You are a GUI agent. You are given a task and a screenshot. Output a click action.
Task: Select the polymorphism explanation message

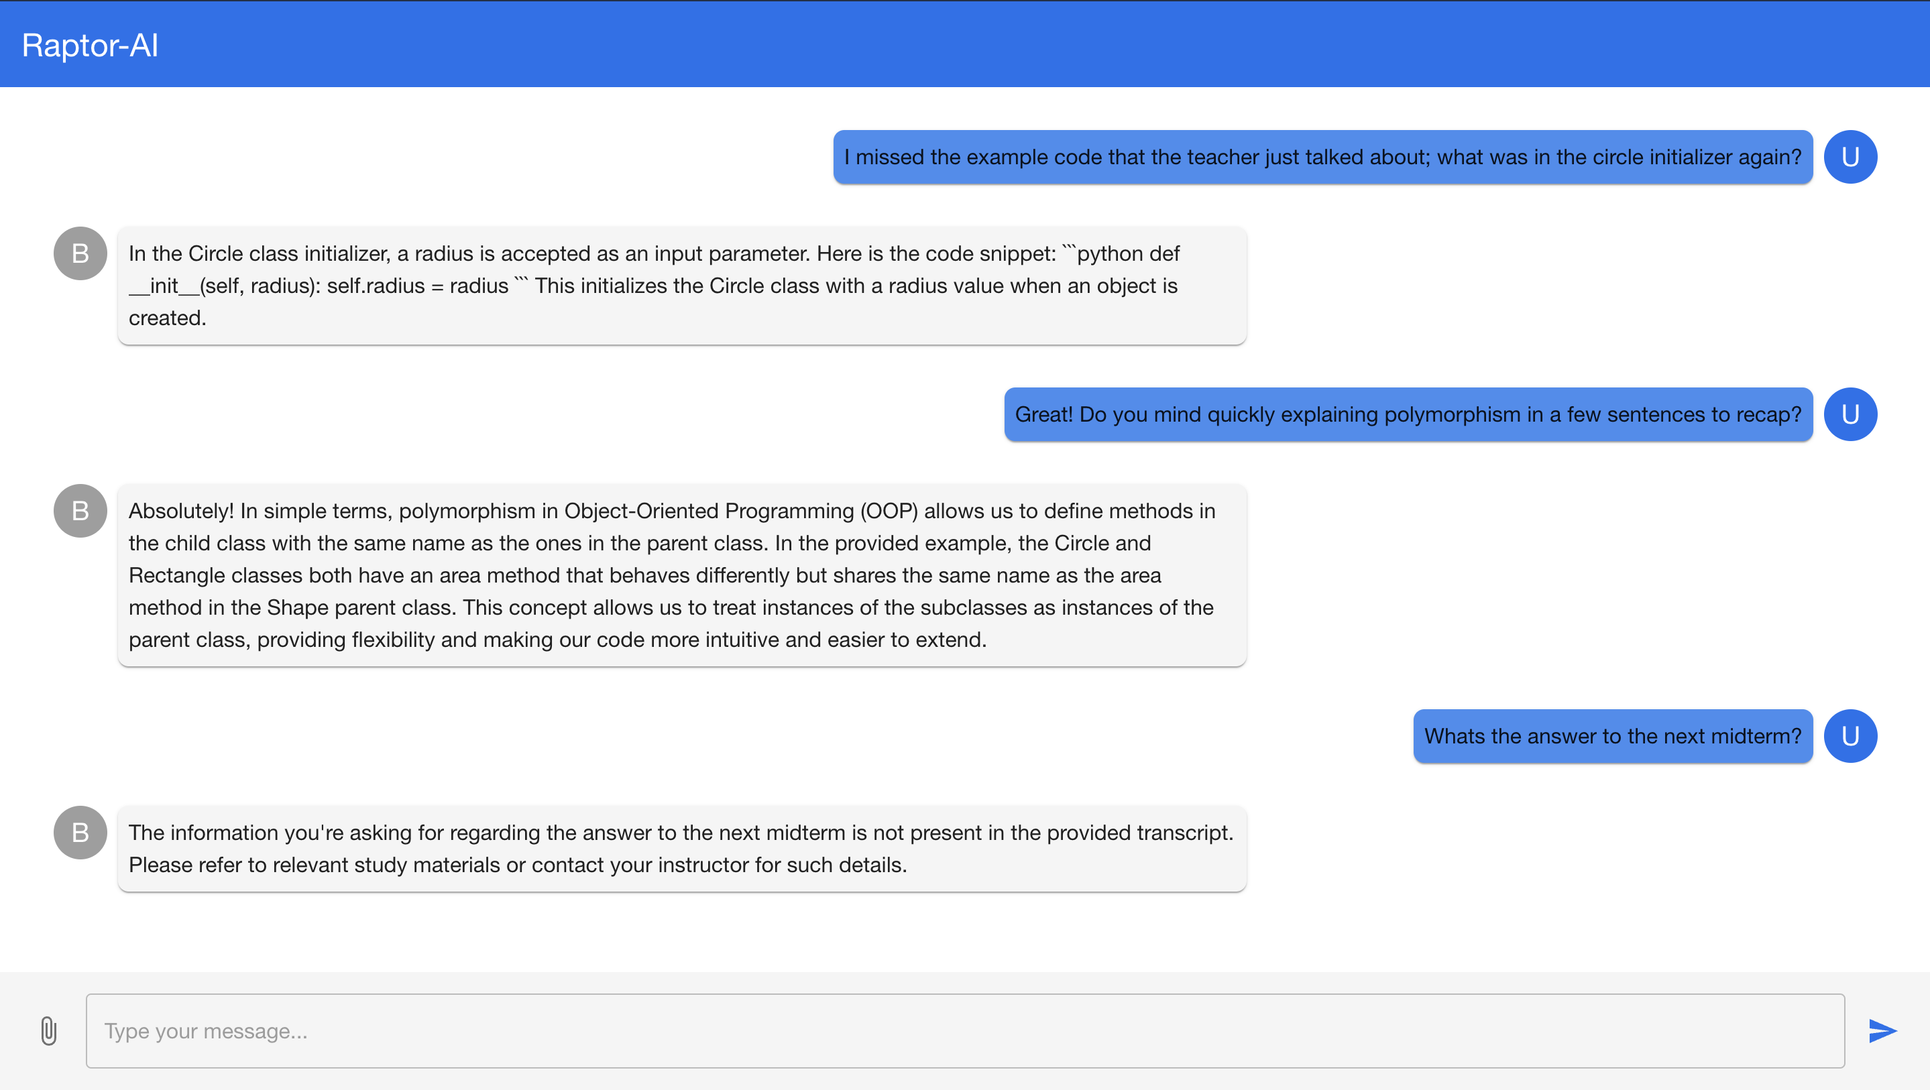coord(682,575)
